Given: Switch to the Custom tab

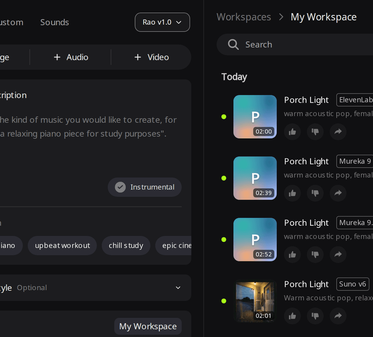Looking at the screenshot, I should pos(12,22).
